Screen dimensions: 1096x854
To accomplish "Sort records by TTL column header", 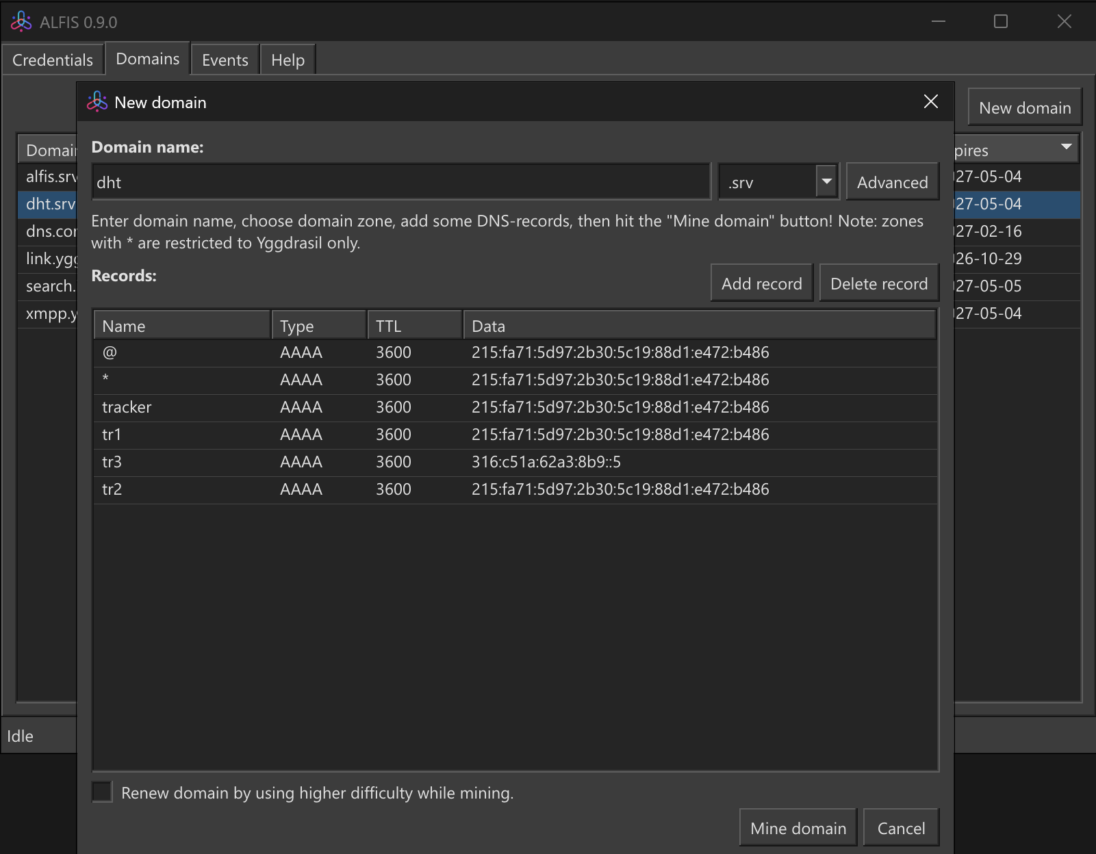I will click(x=416, y=326).
